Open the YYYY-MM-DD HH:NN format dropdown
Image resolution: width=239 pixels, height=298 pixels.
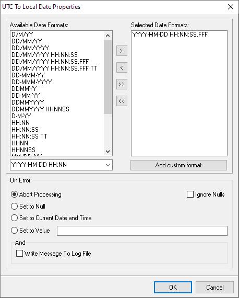pos(108,165)
